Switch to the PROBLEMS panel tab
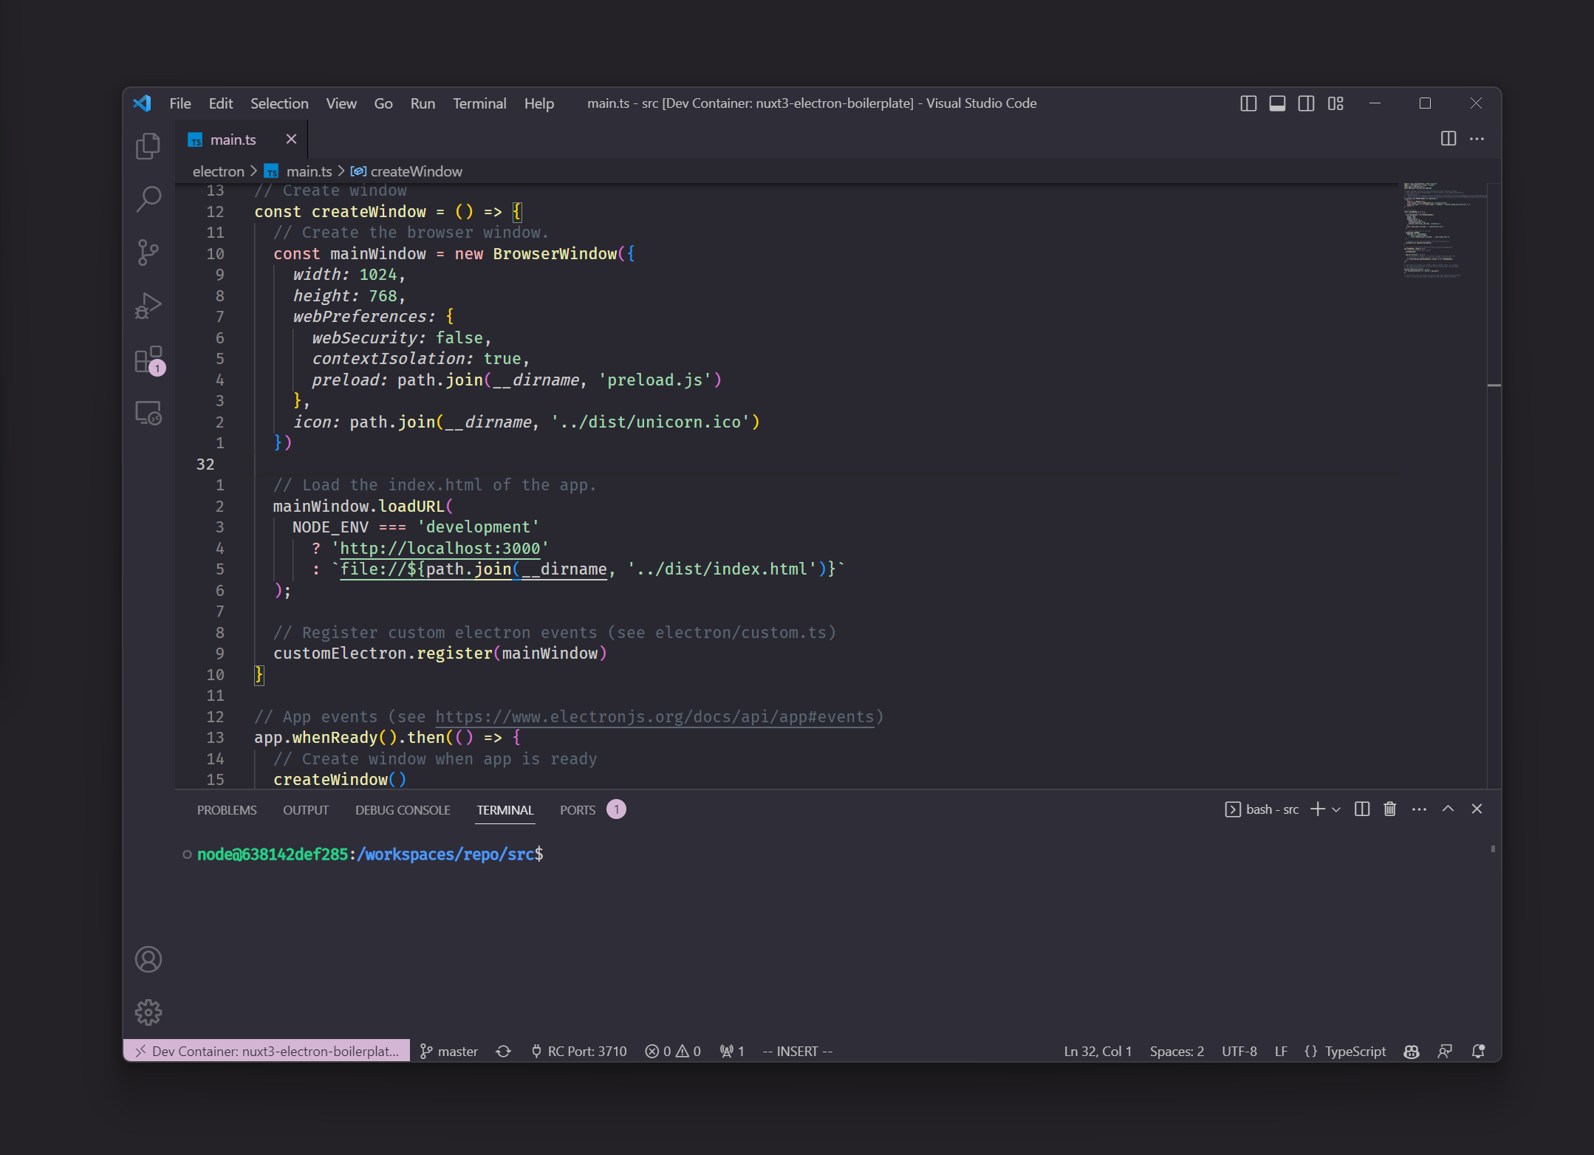The height and width of the screenshot is (1155, 1594). 227,810
